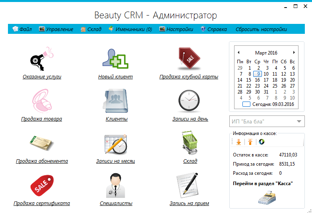The width and height of the screenshot is (312, 213).
Task: Click the green shopping cart icon
Action: (x=190, y=143)
